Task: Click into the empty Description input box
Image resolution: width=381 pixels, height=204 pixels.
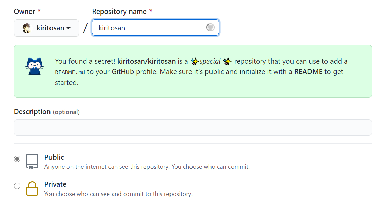Action: 193,128
